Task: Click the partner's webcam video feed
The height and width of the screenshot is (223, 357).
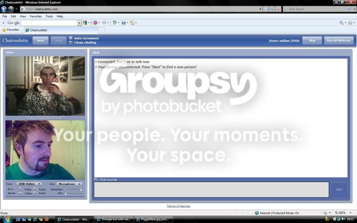Action: click(x=45, y=86)
